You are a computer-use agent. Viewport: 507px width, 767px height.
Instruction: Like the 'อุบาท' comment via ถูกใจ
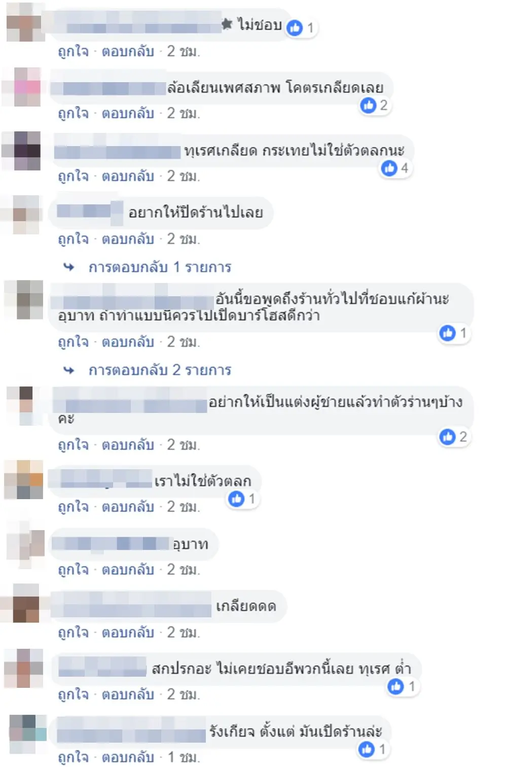[x=73, y=570]
